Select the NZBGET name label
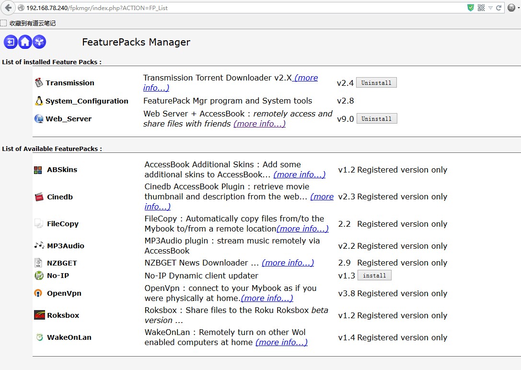The image size is (521, 370). click(x=62, y=263)
